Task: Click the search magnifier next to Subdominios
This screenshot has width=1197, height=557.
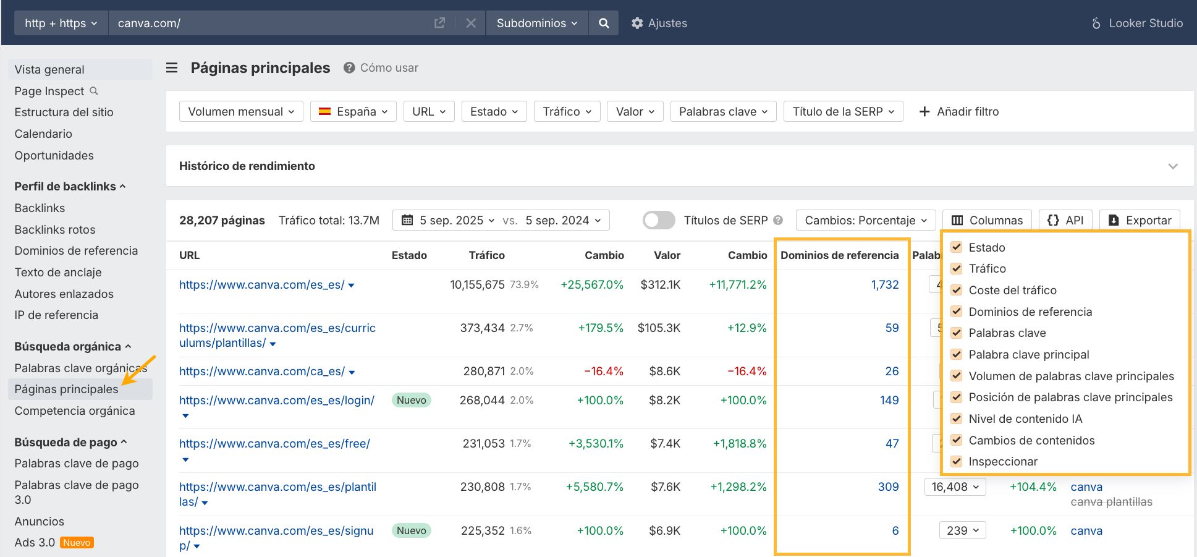Action: [x=604, y=23]
